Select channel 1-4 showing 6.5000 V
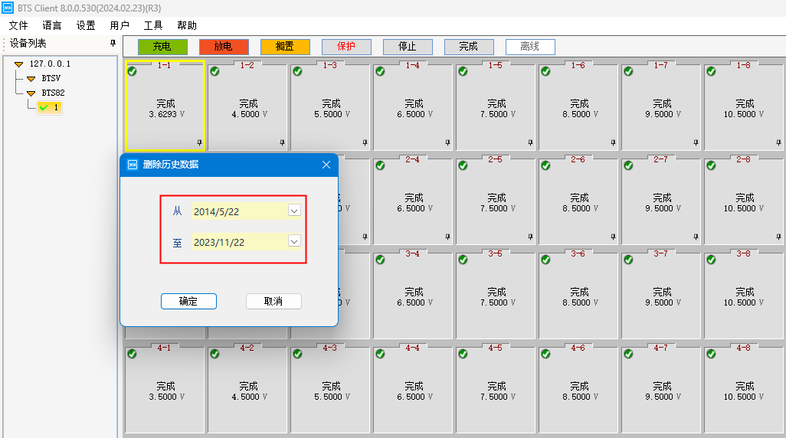 pos(413,106)
